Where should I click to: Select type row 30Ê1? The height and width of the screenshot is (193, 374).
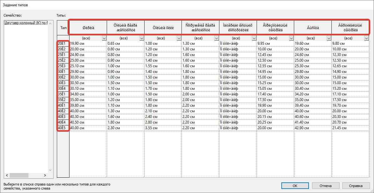coord(63,72)
